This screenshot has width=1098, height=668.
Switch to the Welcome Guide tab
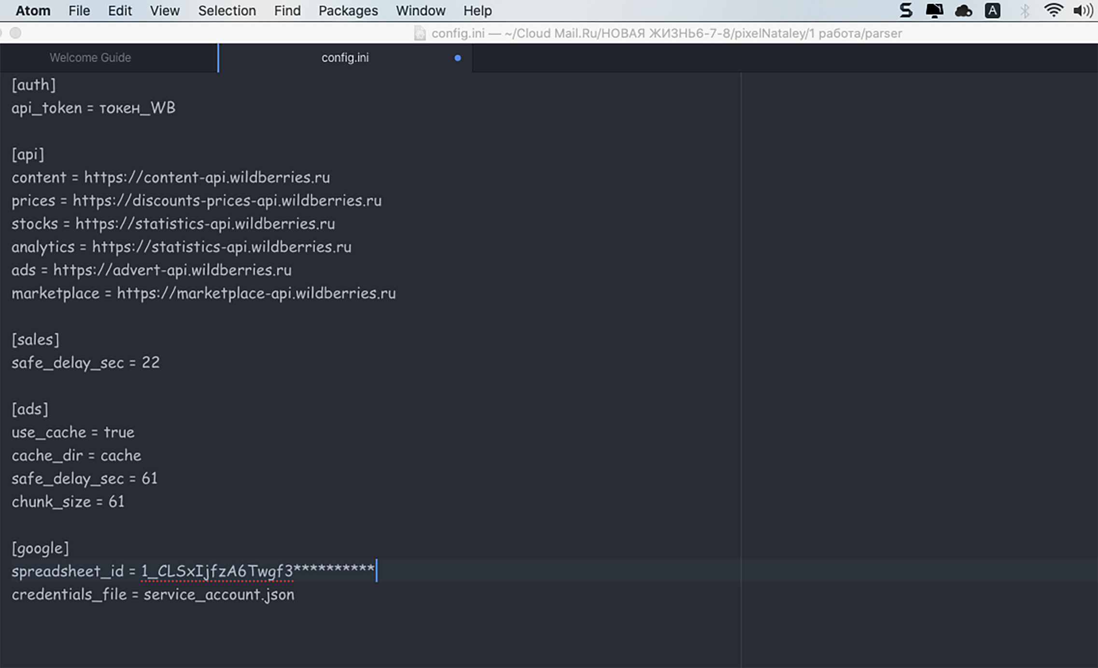tap(90, 57)
